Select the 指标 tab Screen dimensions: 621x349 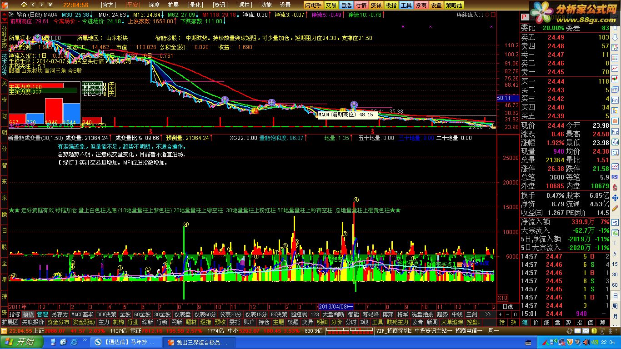15,314
